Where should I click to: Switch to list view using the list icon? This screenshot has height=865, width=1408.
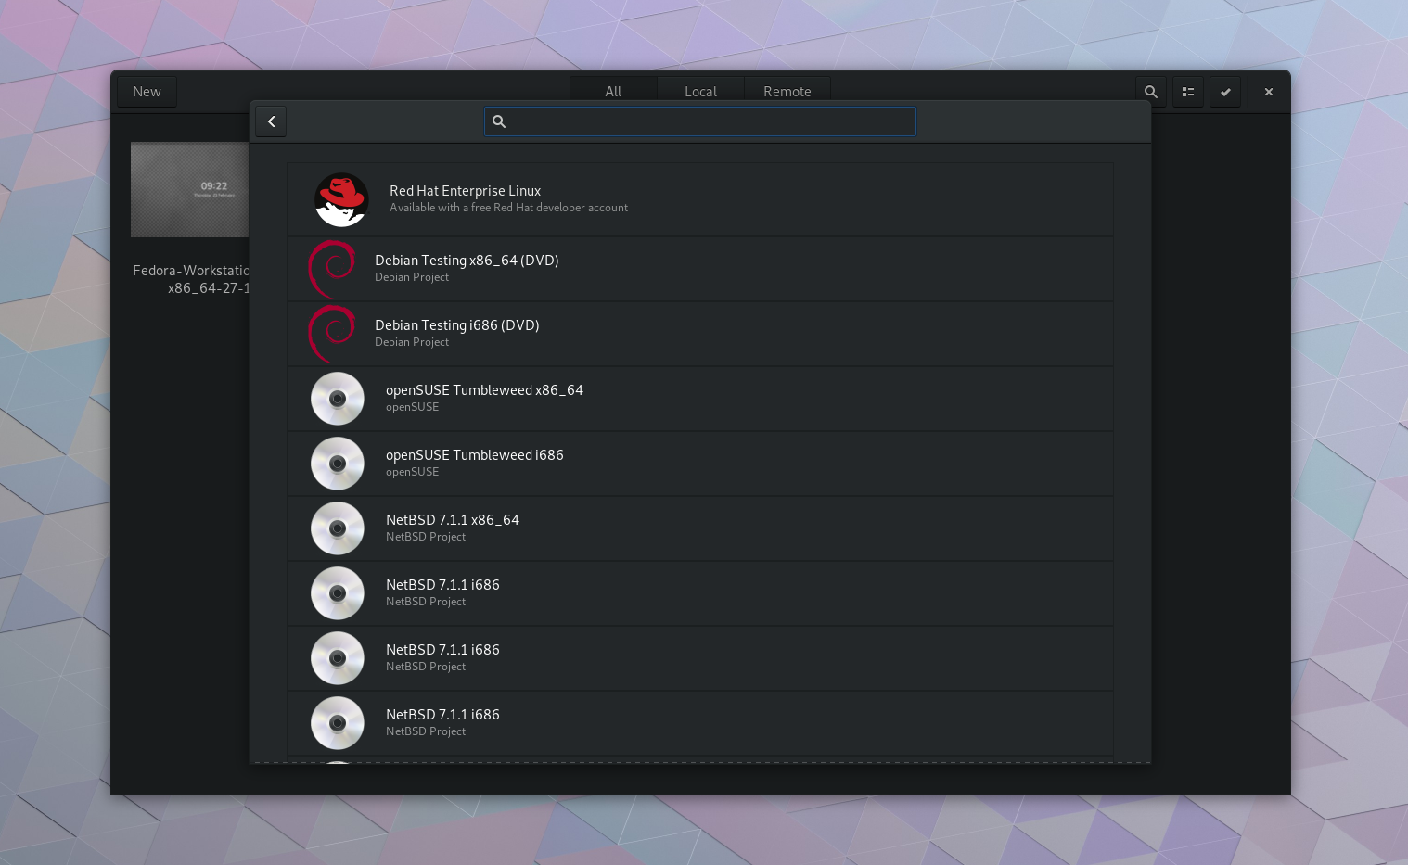[x=1187, y=92]
